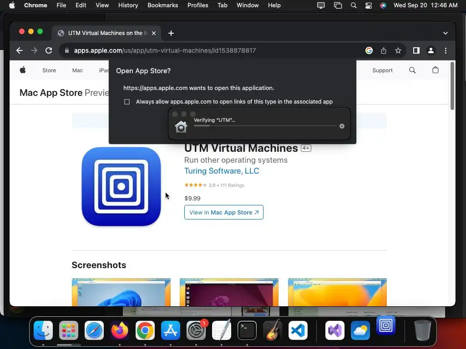Click the lock icon in the address bar
This screenshot has width=466, height=349.
[67, 50]
